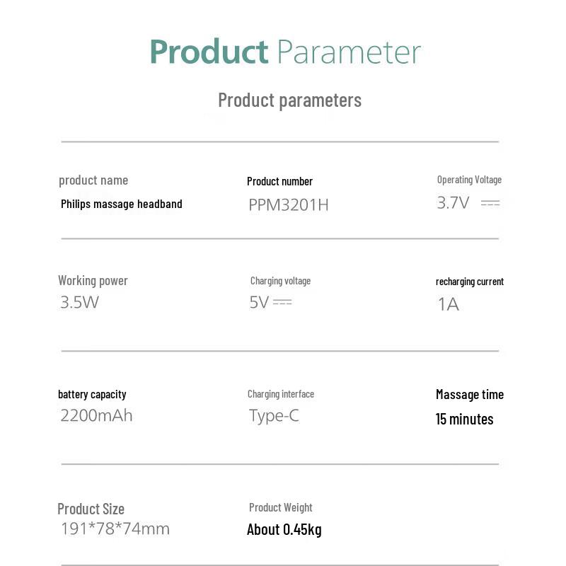Screen dimensions: 566x566
Task: Click the "recharging current" label
Action: 470,282
